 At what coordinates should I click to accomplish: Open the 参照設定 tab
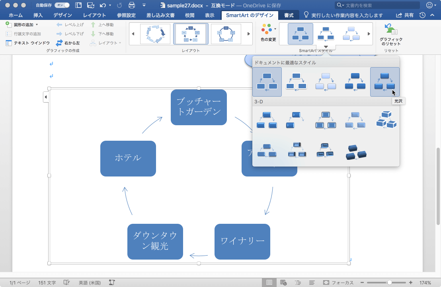[126, 15]
